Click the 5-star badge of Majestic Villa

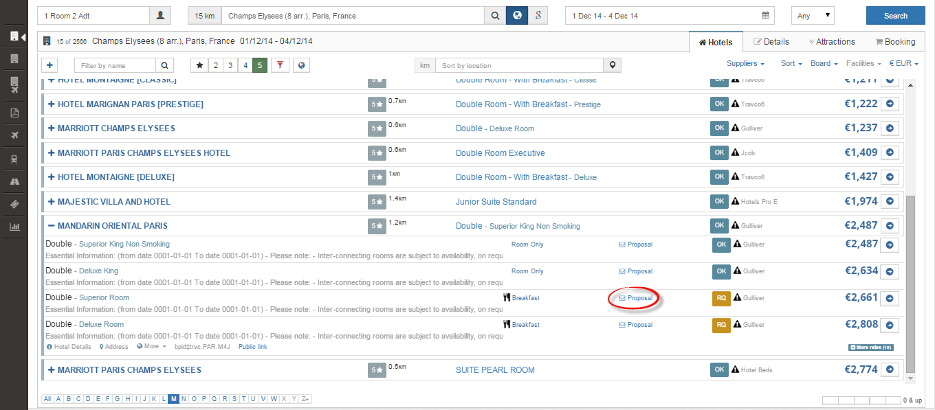377,202
